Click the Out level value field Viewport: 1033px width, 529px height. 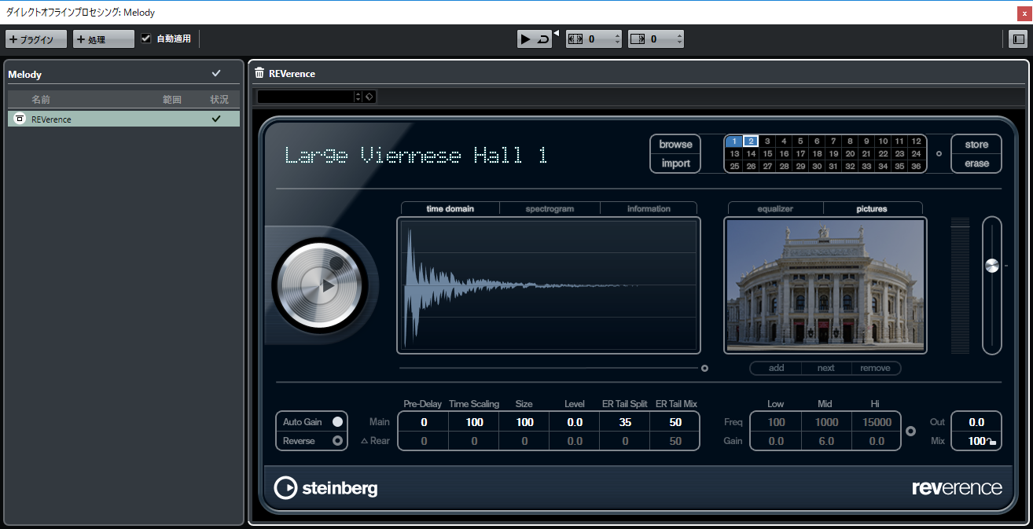tap(976, 422)
